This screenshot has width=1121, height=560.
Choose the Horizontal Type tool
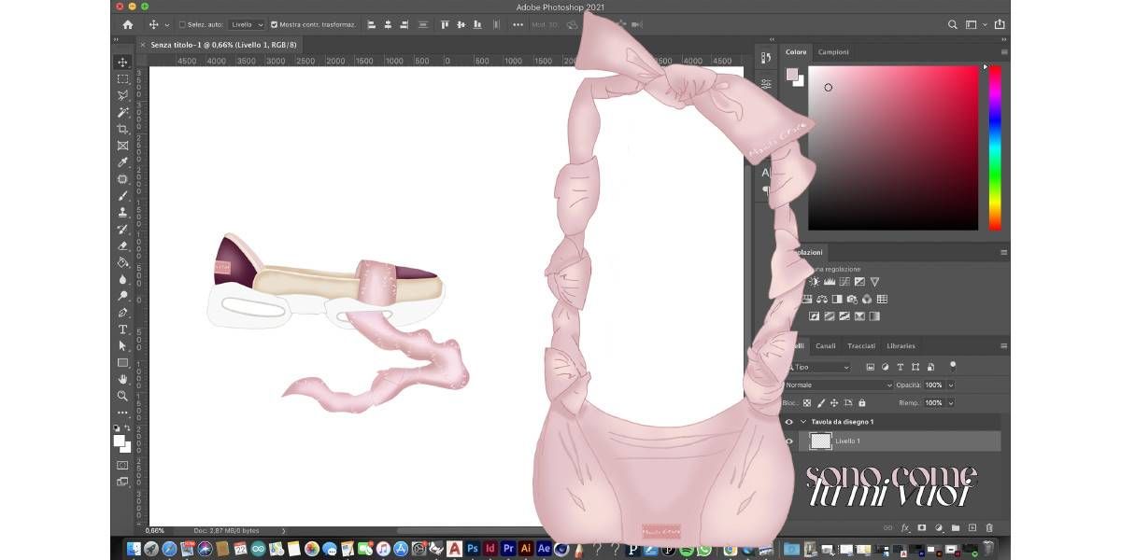pos(122,329)
